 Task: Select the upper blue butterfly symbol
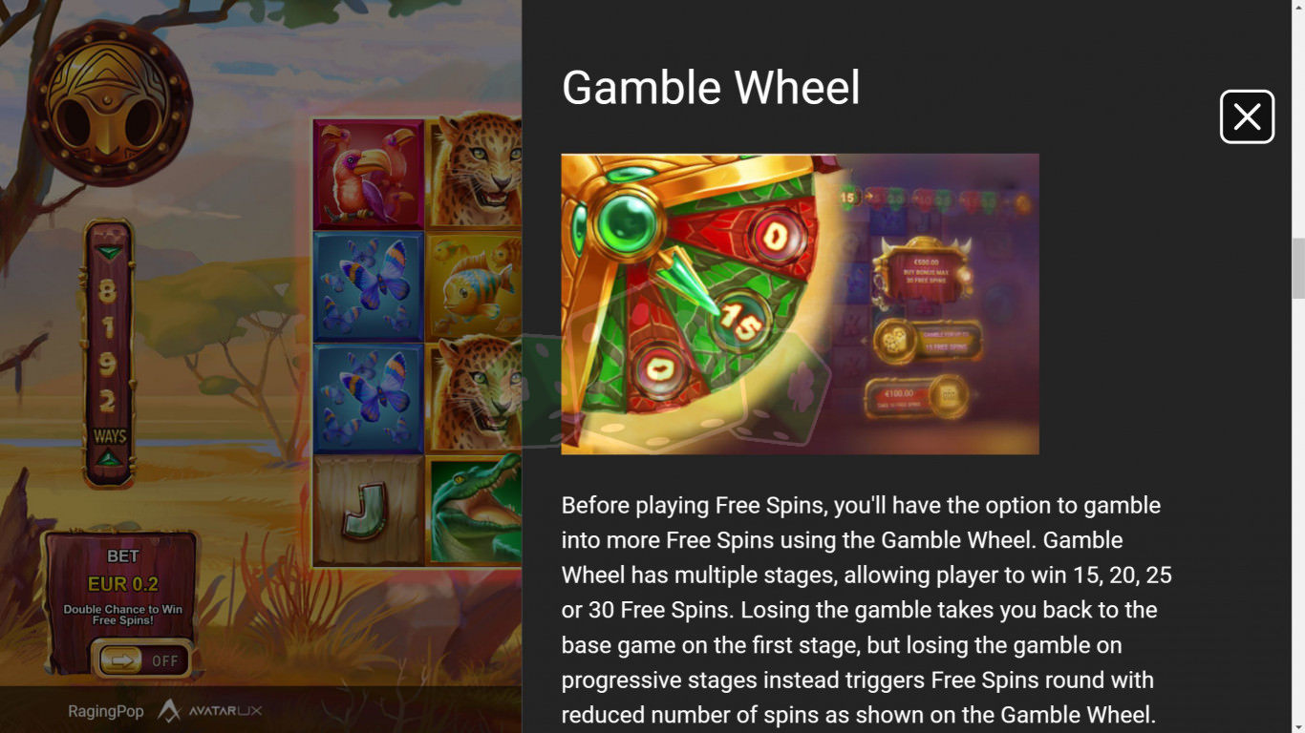[x=369, y=286]
